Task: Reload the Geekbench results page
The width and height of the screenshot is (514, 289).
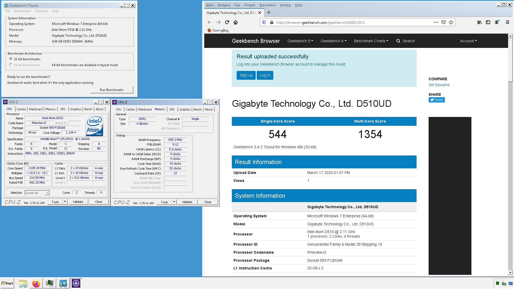Action: (x=227, y=22)
